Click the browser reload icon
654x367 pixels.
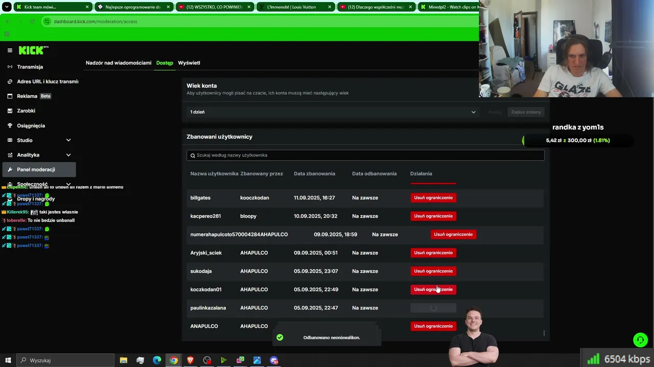(x=32, y=21)
